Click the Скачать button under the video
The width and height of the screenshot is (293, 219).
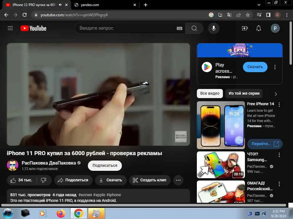click(111, 180)
